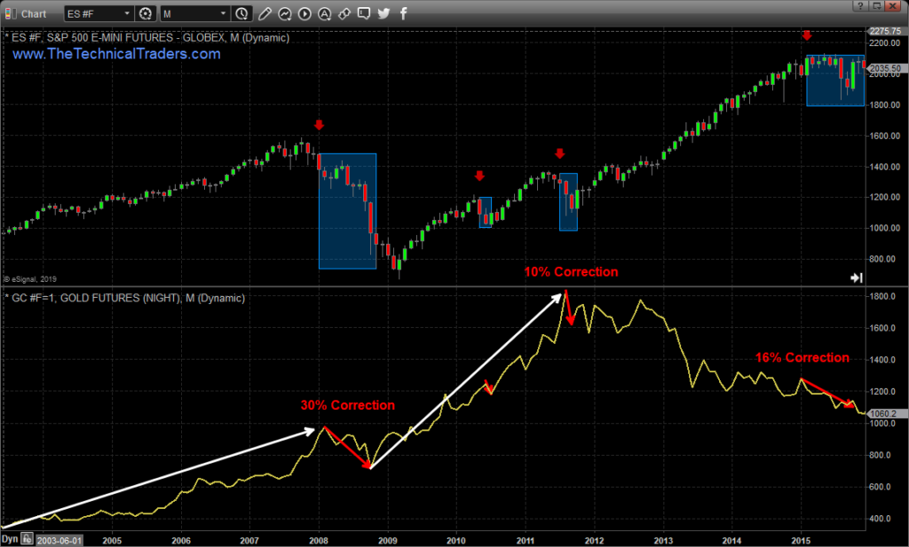The image size is (909, 547).
Task: Click the help question mark button
Action: (x=859, y=6)
